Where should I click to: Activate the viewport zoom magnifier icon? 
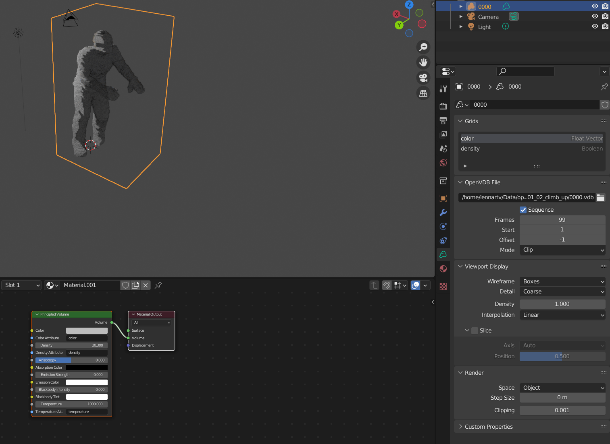(x=423, y=47)
